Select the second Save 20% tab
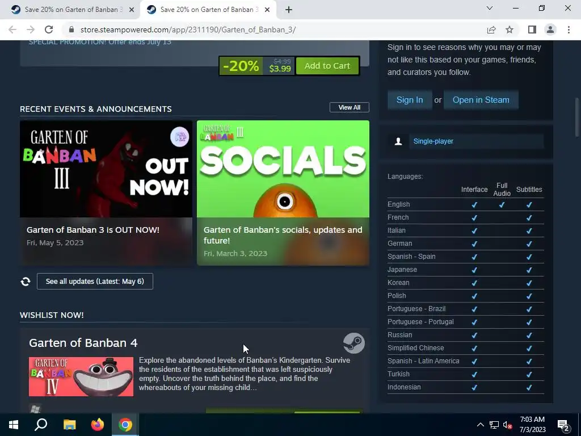Viewport: 581px width, 436px height. click(x=208, y=10)
